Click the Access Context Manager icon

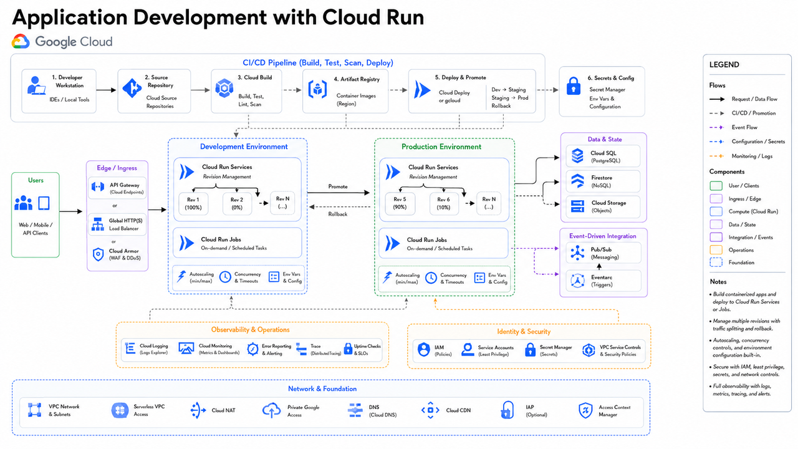585,410
